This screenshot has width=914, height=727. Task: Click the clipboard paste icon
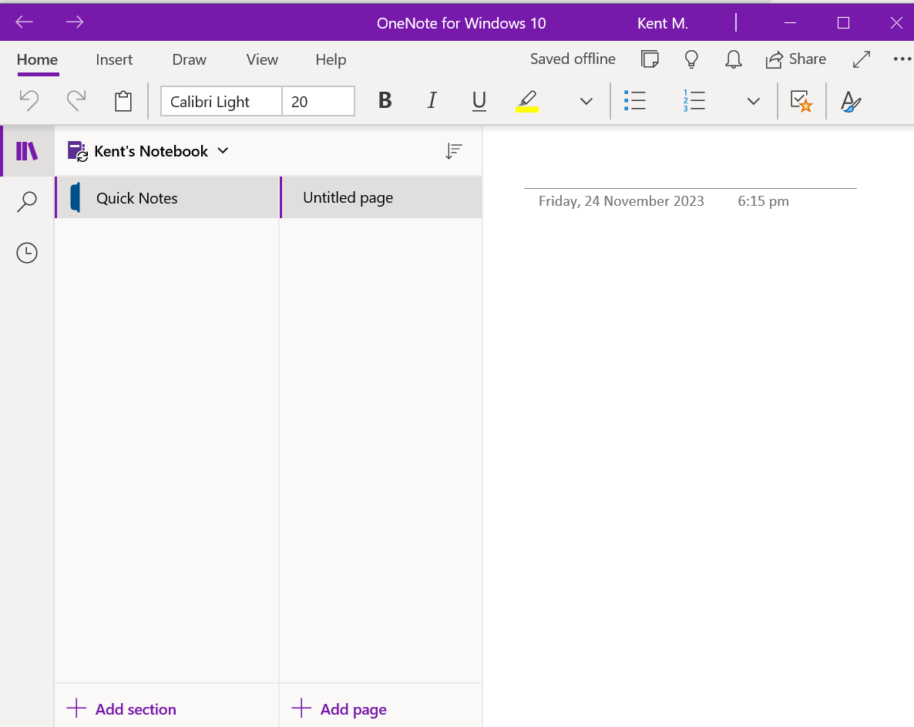[123, 101]
